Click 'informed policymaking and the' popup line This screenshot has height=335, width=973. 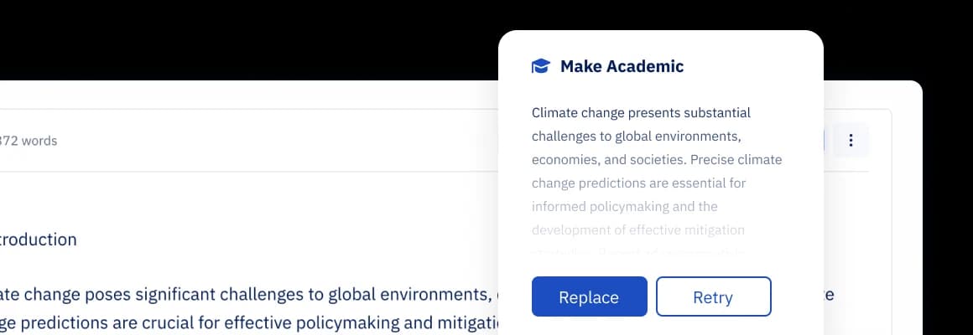pyautogui.click(x=624, y=206)
